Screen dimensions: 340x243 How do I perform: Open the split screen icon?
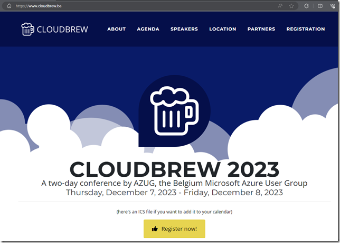point(320,6)
